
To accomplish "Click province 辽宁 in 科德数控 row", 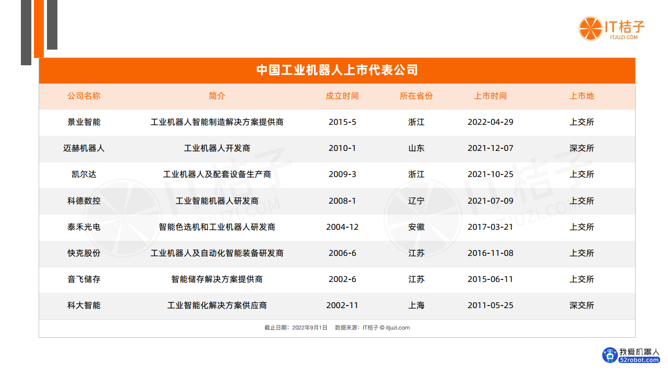I will pyautogui.click(x=416, y=201).
